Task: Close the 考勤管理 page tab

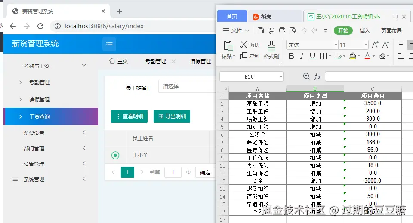Action: coord(173,61)
